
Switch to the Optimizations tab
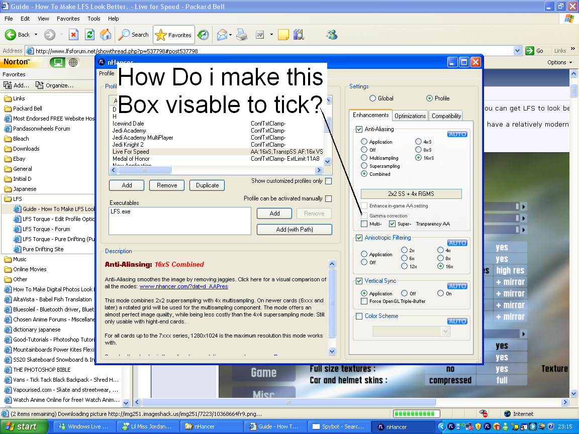tap(410, 116)
